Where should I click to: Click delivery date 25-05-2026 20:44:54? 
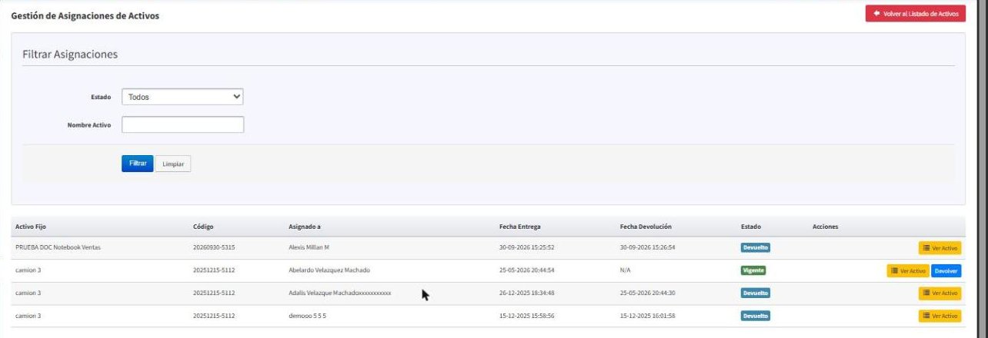pyautogui.click(x=527, y=270)
